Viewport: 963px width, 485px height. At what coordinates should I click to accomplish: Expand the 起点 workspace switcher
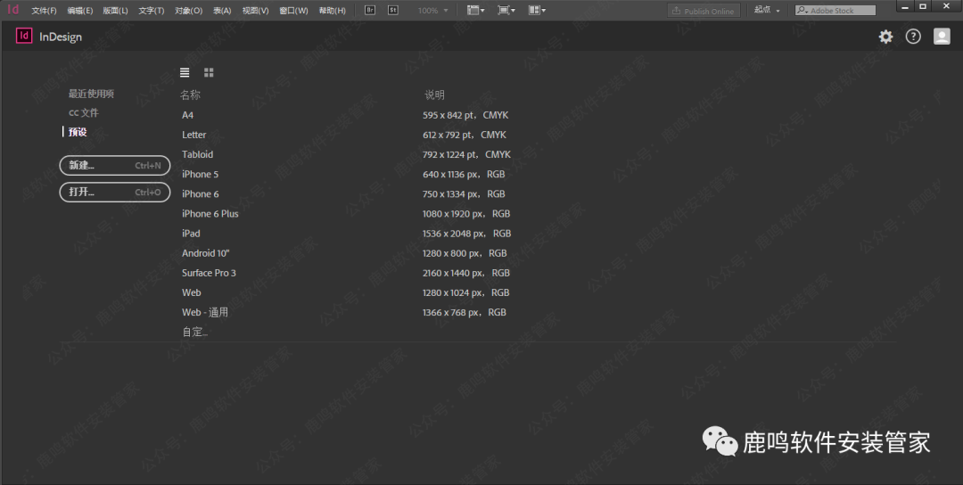click(x=767, y=11)
